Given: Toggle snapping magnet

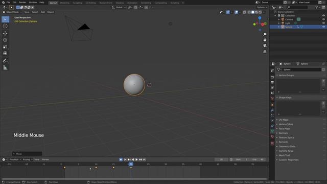Looking at the screenshot, I should 136,7.
